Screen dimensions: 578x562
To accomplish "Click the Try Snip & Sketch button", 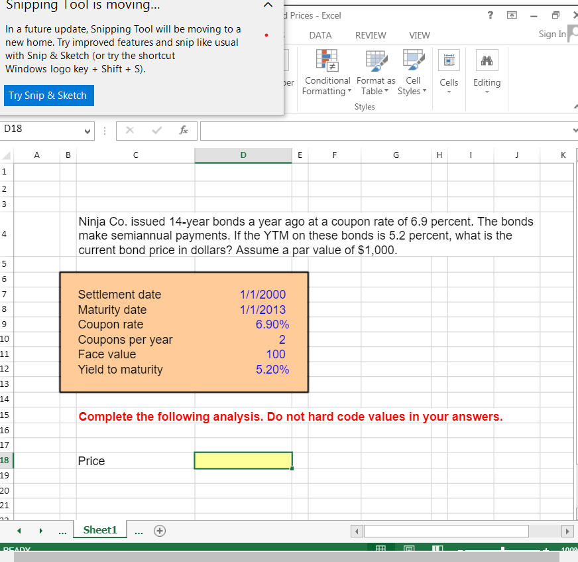I will (x=48, y=96).
